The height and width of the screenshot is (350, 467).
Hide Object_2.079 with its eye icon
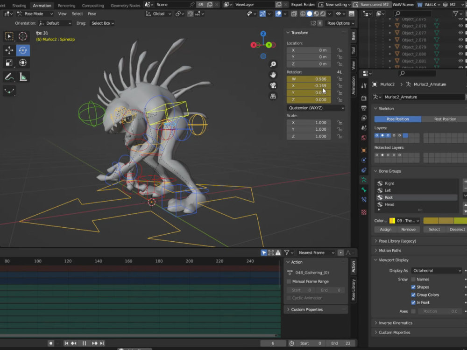460,47
